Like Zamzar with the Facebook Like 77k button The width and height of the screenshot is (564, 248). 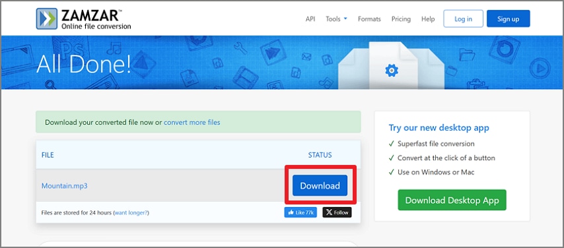click(x=300, y=212)
